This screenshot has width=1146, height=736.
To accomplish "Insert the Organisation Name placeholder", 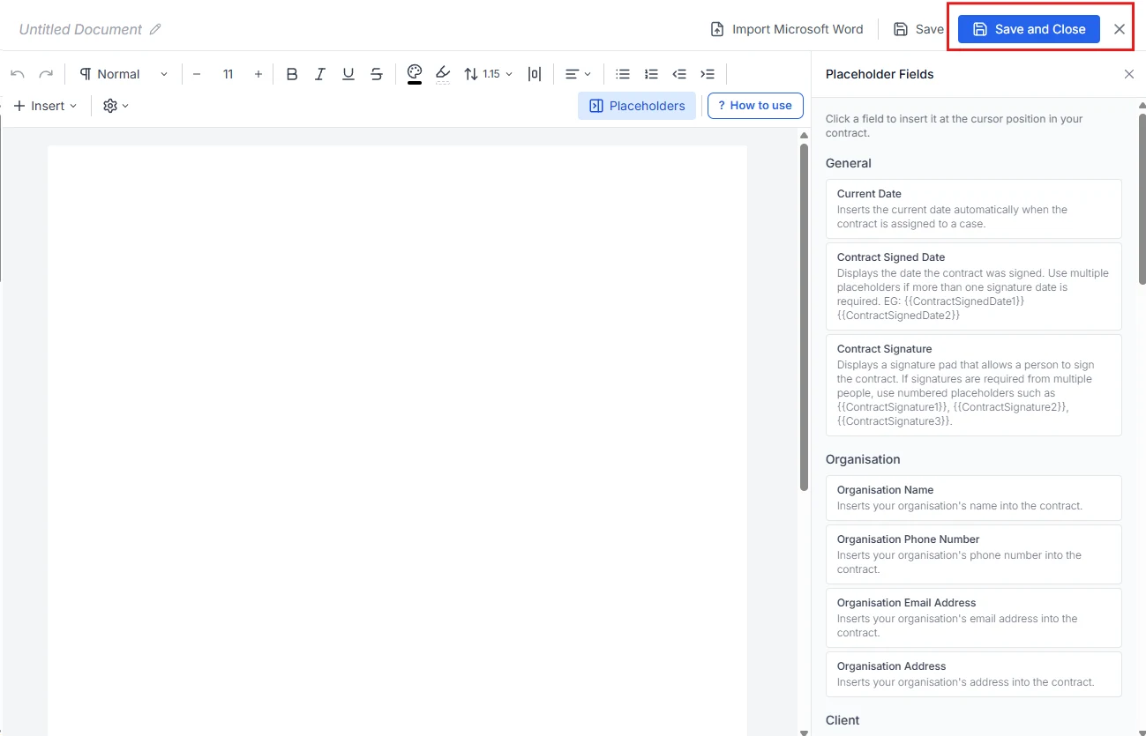I will coord(974,498).
